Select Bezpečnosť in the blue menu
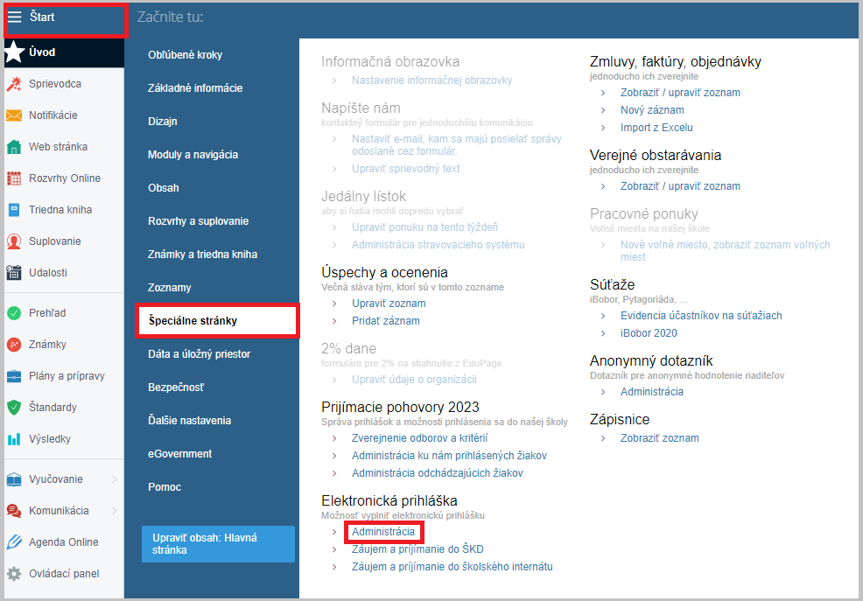Screen dimensions: 863x601 (x=176, y=387)
